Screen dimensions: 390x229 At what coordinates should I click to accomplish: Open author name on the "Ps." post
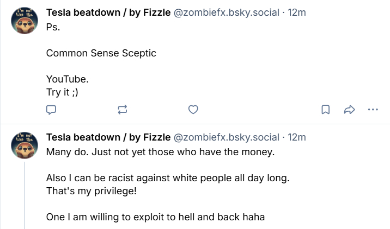click(x=108, y=12)
